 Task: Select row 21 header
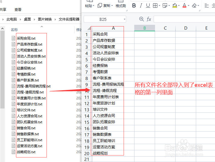[87, 159]
